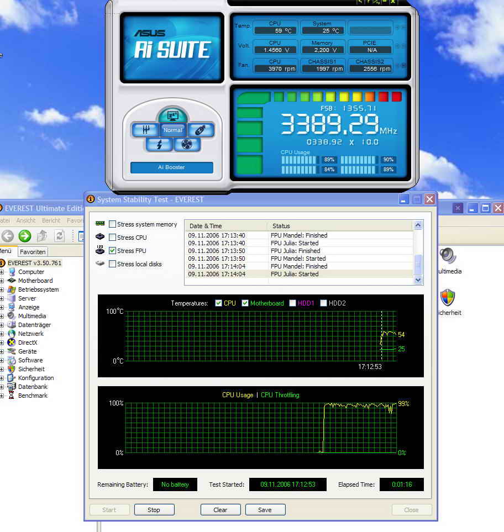Click the grey back arrow in EVEREST toolbar
The image size is (504, 532).
tap(8, 236)
